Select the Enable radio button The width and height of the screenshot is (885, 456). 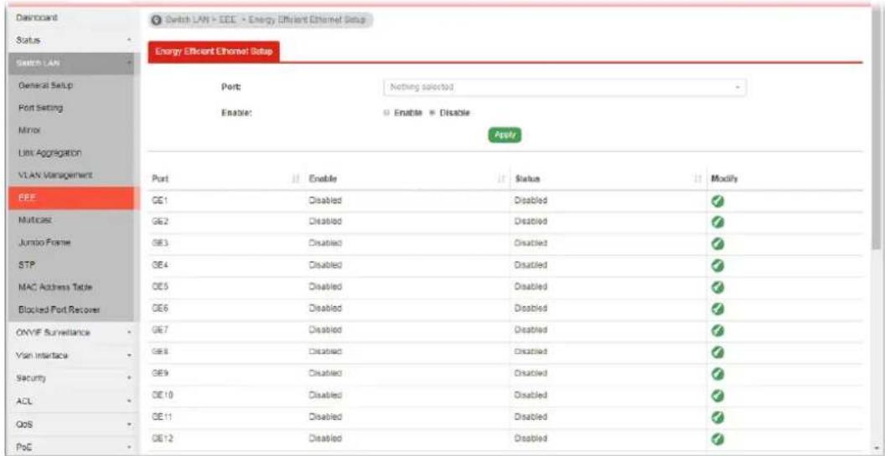tap(386, 113)
